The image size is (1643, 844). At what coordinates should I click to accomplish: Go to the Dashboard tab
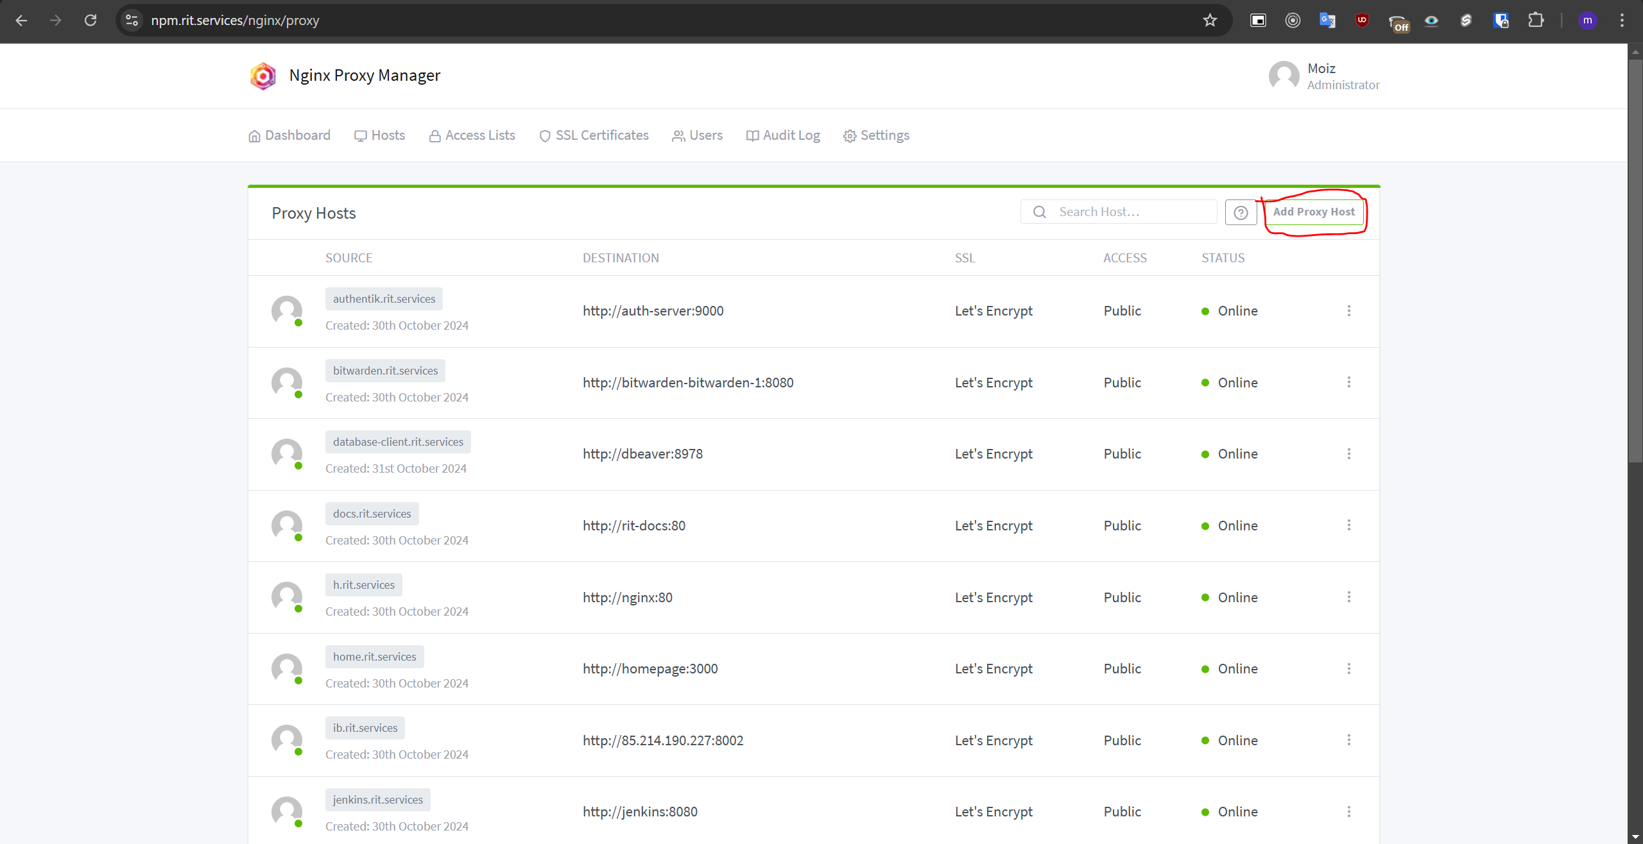(289, 135)
